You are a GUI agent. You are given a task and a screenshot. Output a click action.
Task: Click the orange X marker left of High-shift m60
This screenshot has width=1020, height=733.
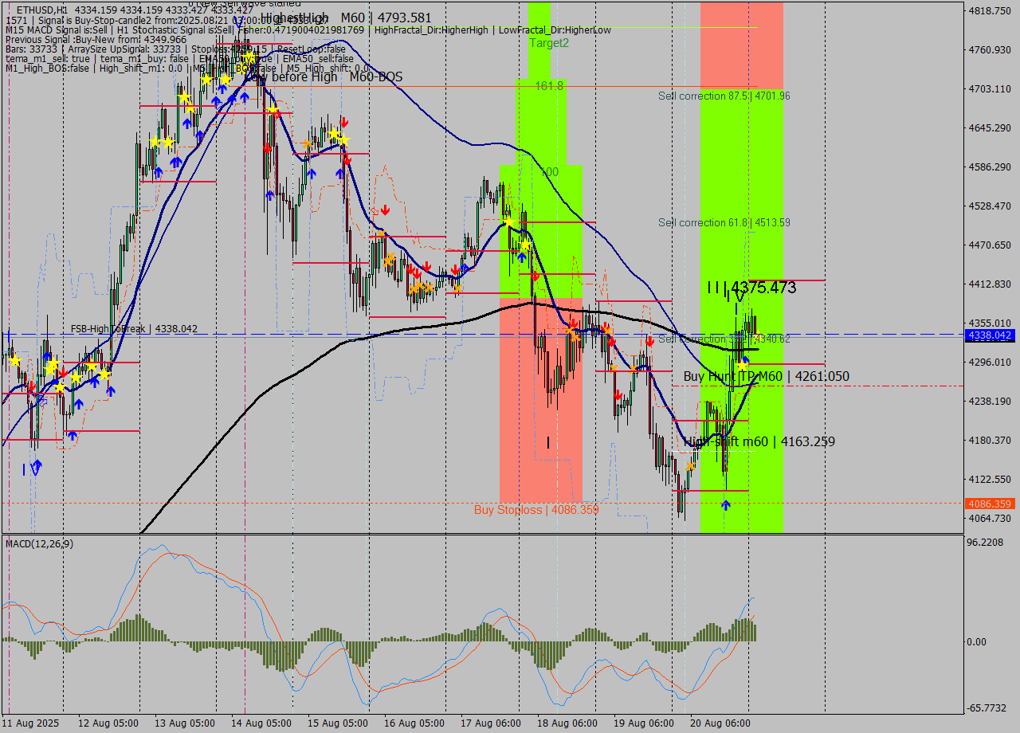690,466
